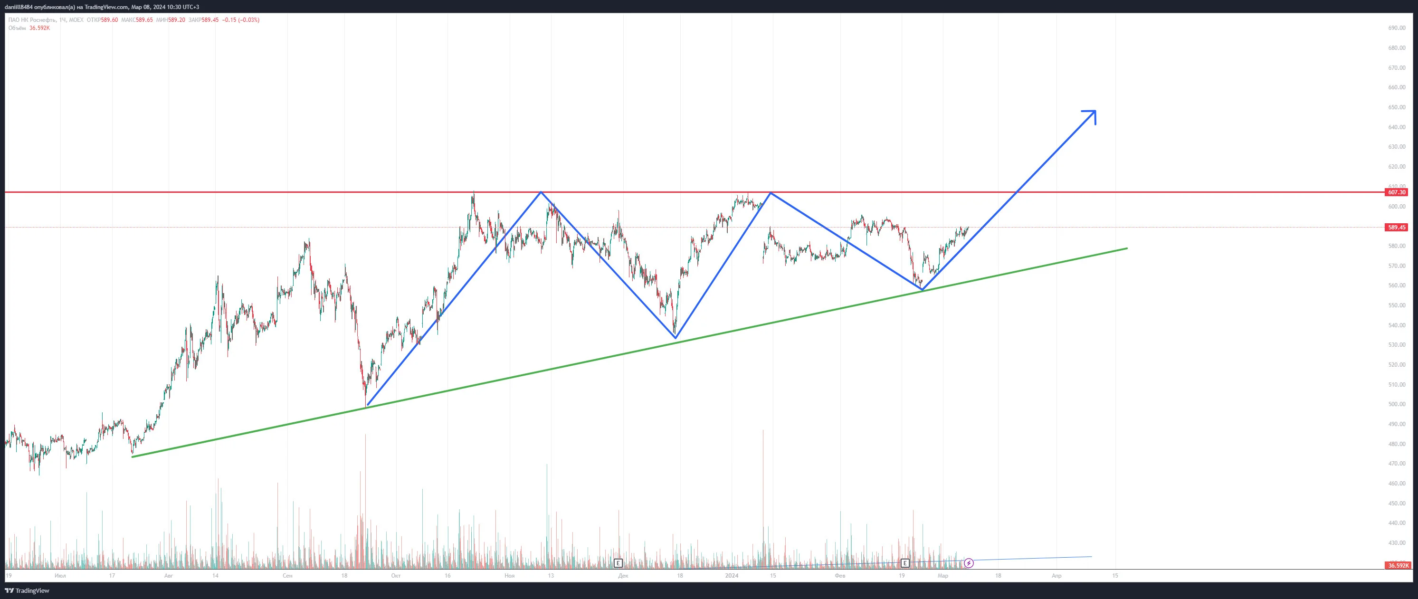
Task: Click the change value −0.15 (−0.03%)
Action: 240,20
